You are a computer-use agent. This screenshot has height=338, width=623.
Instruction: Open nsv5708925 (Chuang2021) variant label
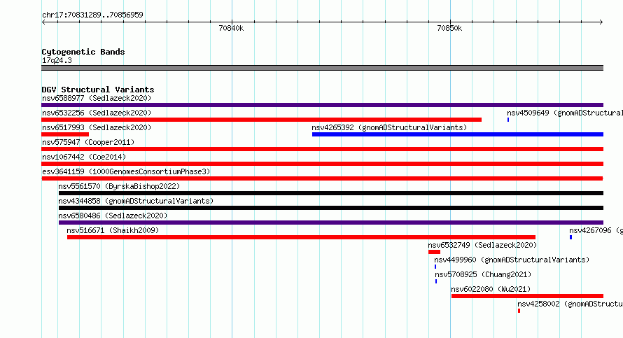click(483, 274)
